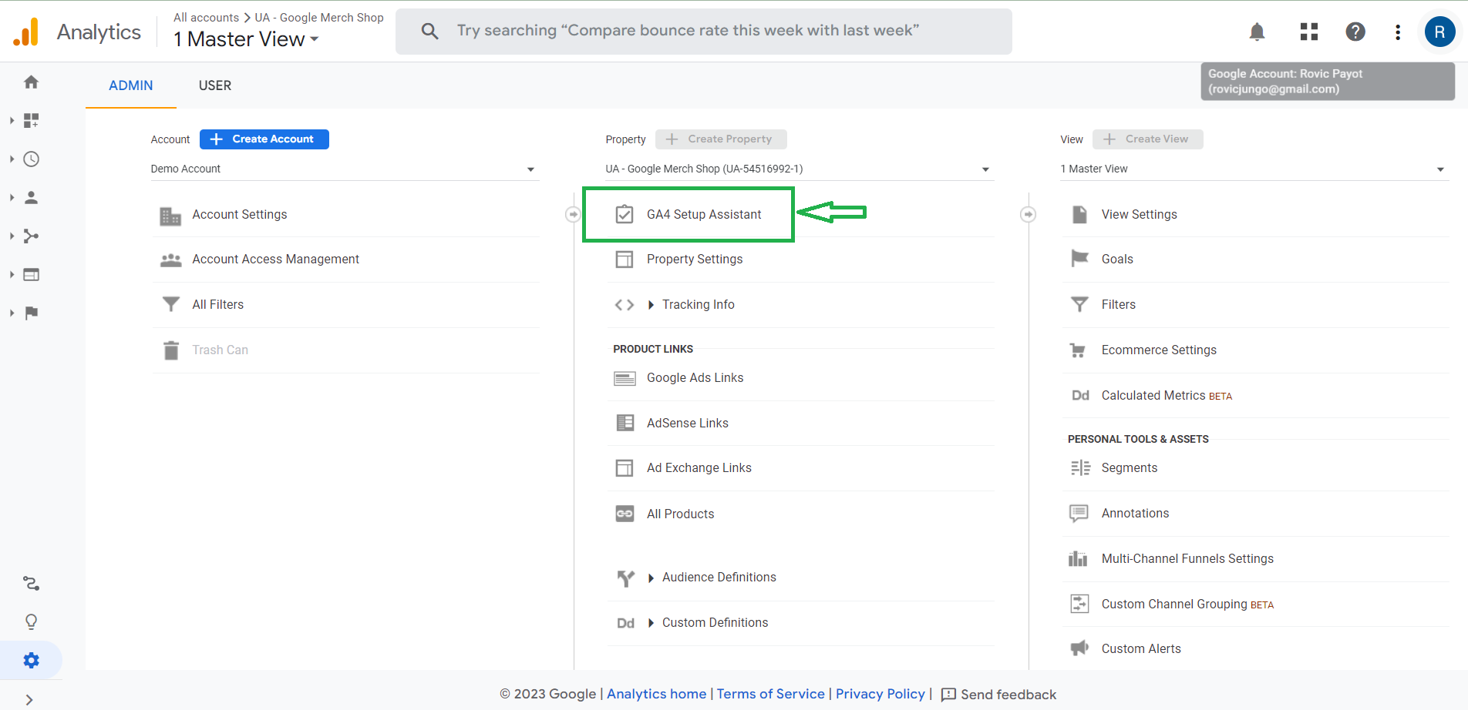Open the Terms of Service link
This screenshot has height=710, width=1468.
[x=770, y=694]
